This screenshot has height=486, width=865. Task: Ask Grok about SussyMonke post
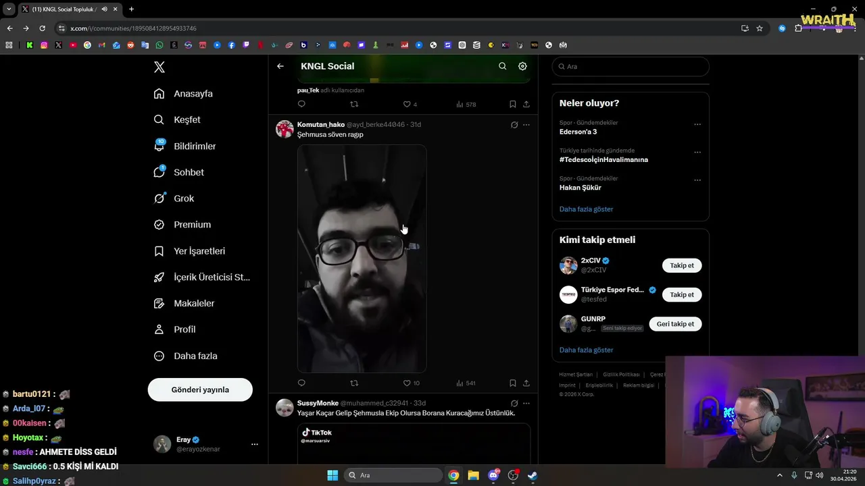click(514, 403)
